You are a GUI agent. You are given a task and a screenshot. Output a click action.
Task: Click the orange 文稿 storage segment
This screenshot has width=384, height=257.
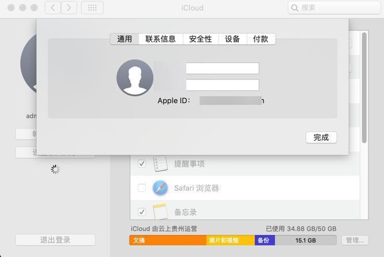click(x=168, y=240)
